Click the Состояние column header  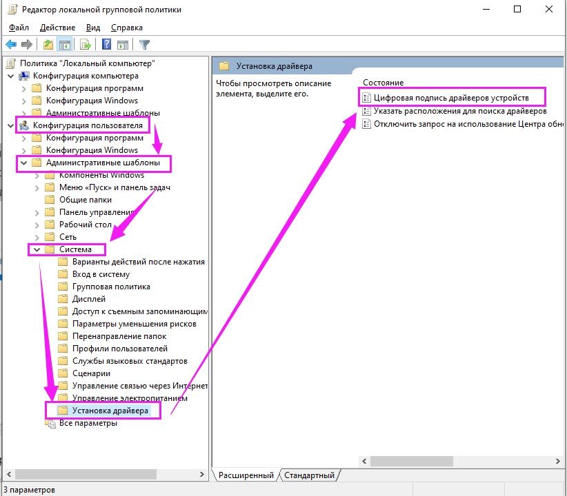[383, 83]
